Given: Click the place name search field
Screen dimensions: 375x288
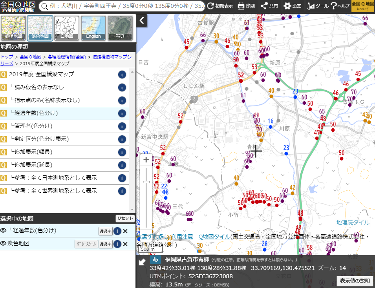Looking at the screenshot, I should pos(118,6).
